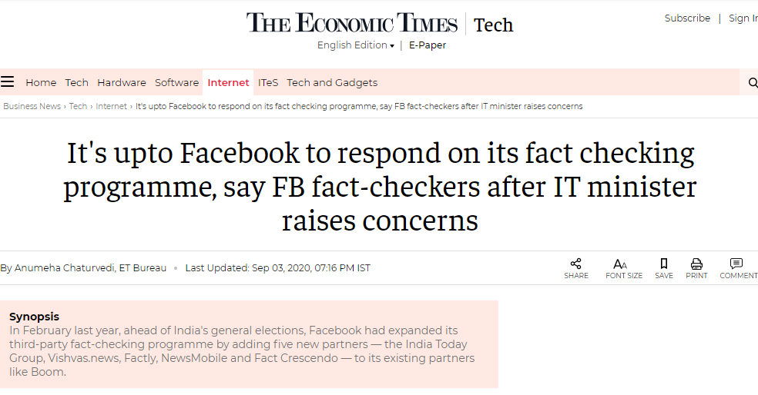The image size is (758, 395).
Task: Open the Hardware menu item
Action: pos(122,82)
